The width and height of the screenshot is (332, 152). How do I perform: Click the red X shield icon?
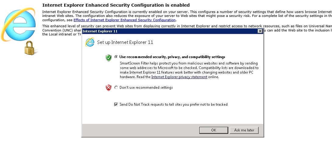pyautogui.click(x=108, y=88)
